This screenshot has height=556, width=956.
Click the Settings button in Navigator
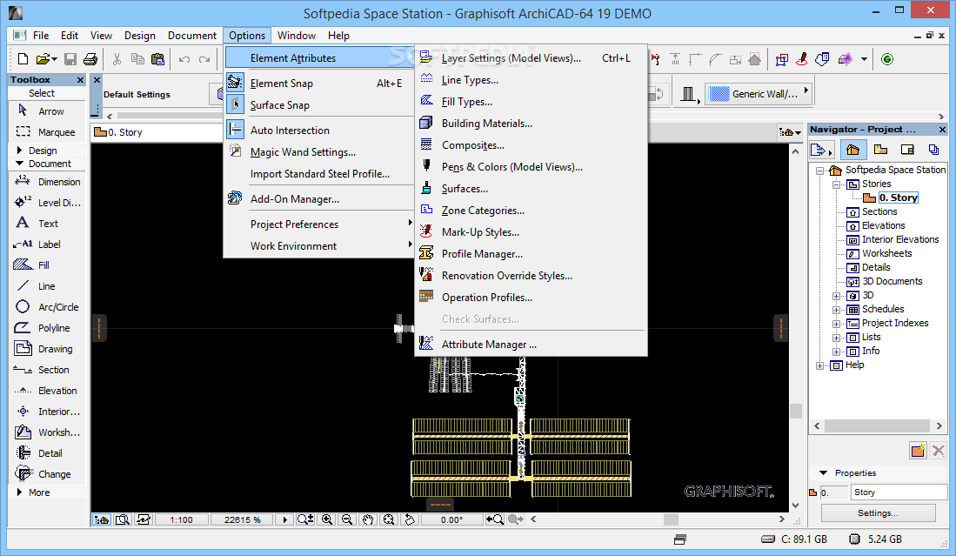point(878,512)
